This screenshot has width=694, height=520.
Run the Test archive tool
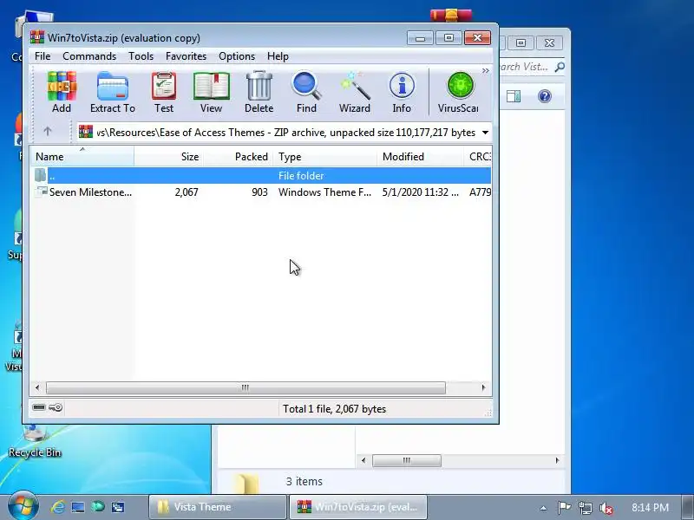164,93
